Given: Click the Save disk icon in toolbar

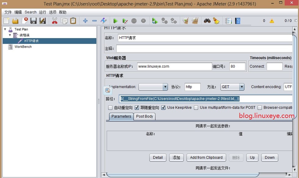Looking at the screenshot, I should click(x=34, y=21).
